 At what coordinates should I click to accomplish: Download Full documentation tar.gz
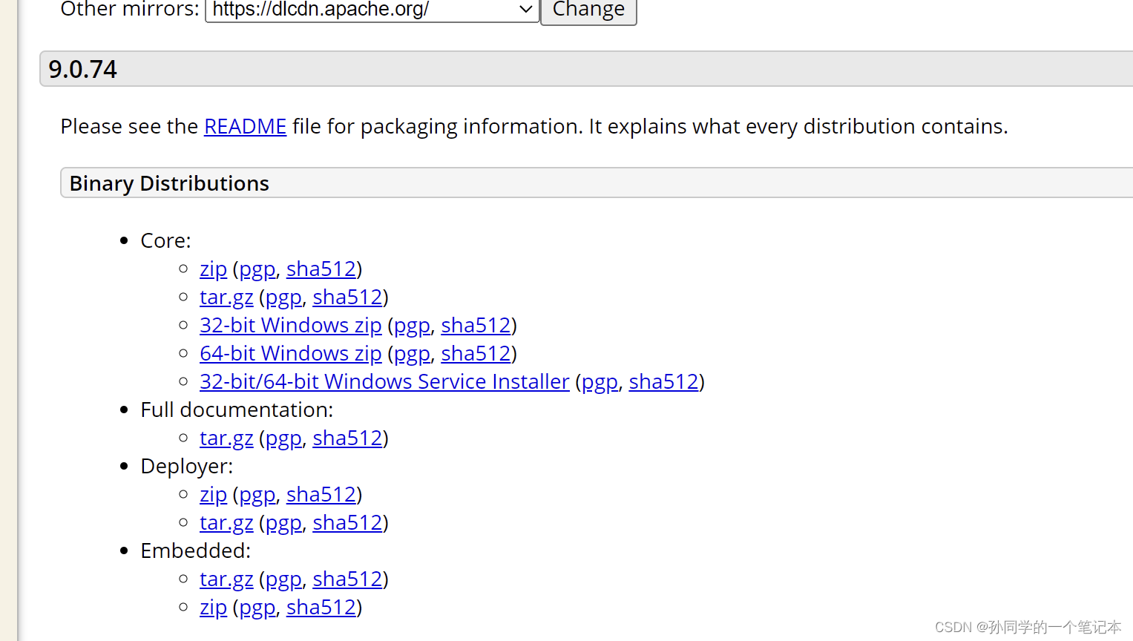[x=226, y=438]
